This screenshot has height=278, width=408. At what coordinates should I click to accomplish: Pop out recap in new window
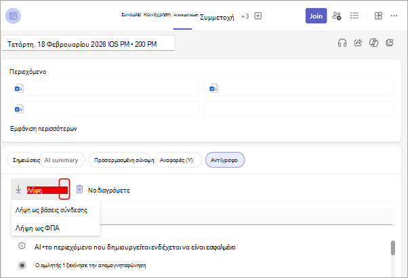click(x=390, y=43)
